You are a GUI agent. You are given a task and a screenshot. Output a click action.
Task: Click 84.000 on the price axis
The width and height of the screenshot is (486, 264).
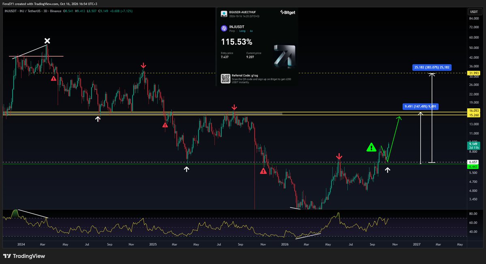pyautogui.click(x=474, y=19)
